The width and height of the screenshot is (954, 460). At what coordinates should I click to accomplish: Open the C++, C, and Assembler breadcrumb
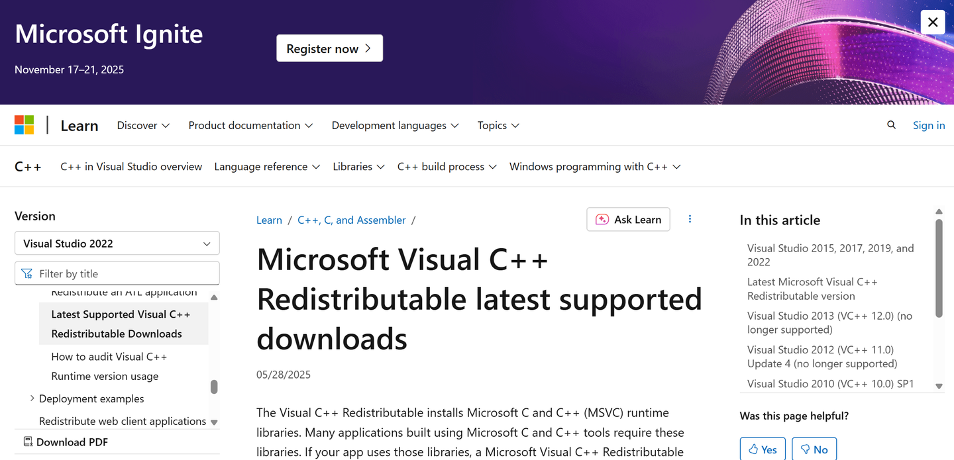point(352,219)
